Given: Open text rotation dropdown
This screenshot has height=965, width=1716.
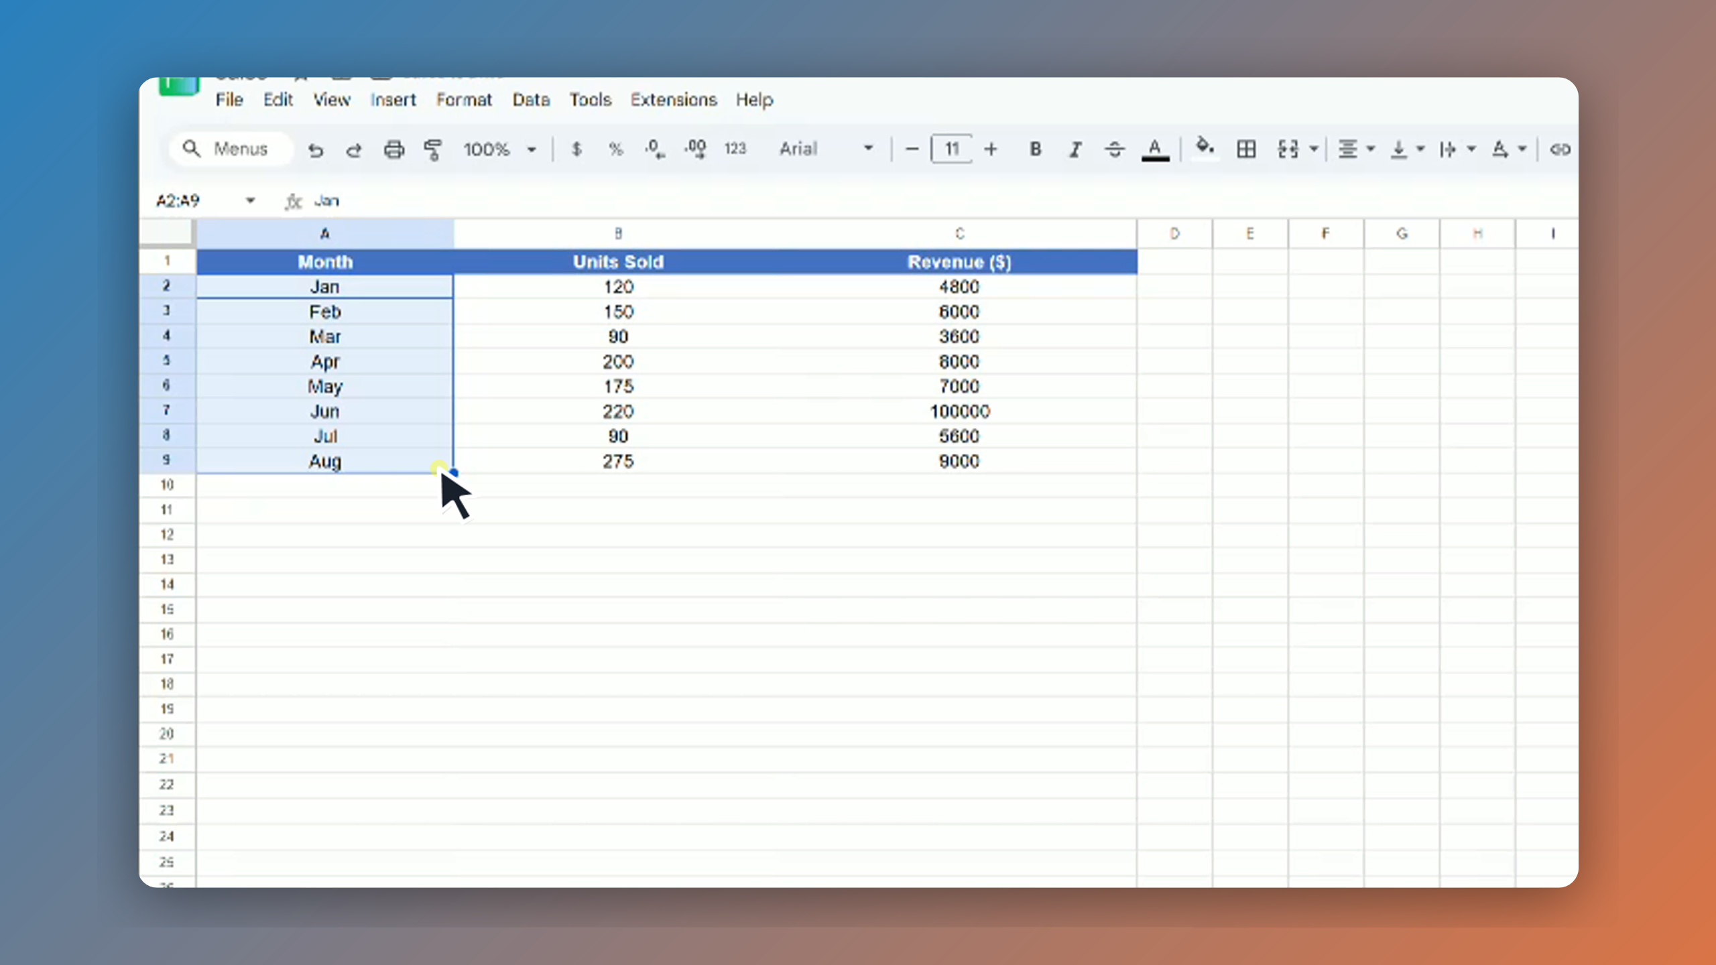Looking at the screenshot, I should (x=1508, y=149).
